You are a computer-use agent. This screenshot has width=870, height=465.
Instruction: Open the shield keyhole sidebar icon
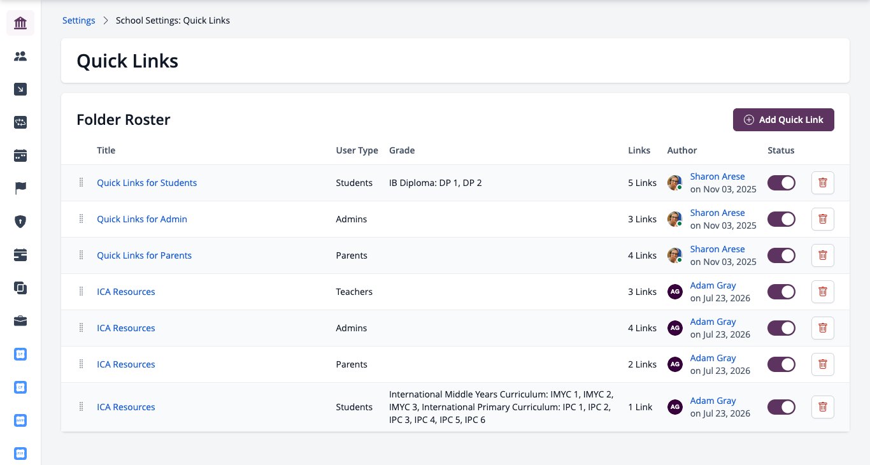click(x=20, y=222)
